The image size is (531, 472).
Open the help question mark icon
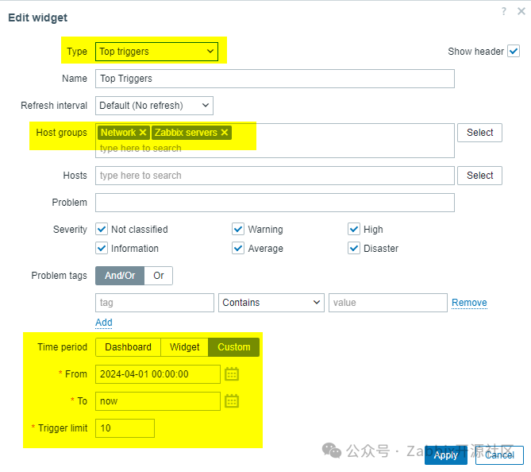pyautogui.click(x=504, y=12)
